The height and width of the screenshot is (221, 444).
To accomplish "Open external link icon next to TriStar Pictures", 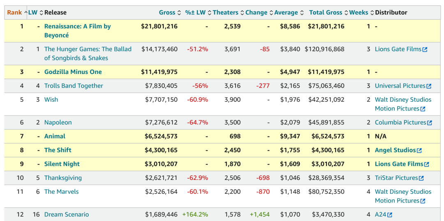I will click(x=421, y=178).
